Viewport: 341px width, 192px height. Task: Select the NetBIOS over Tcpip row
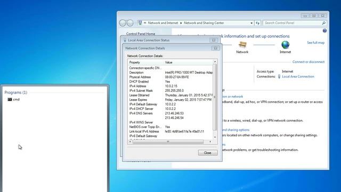point(170,127)
